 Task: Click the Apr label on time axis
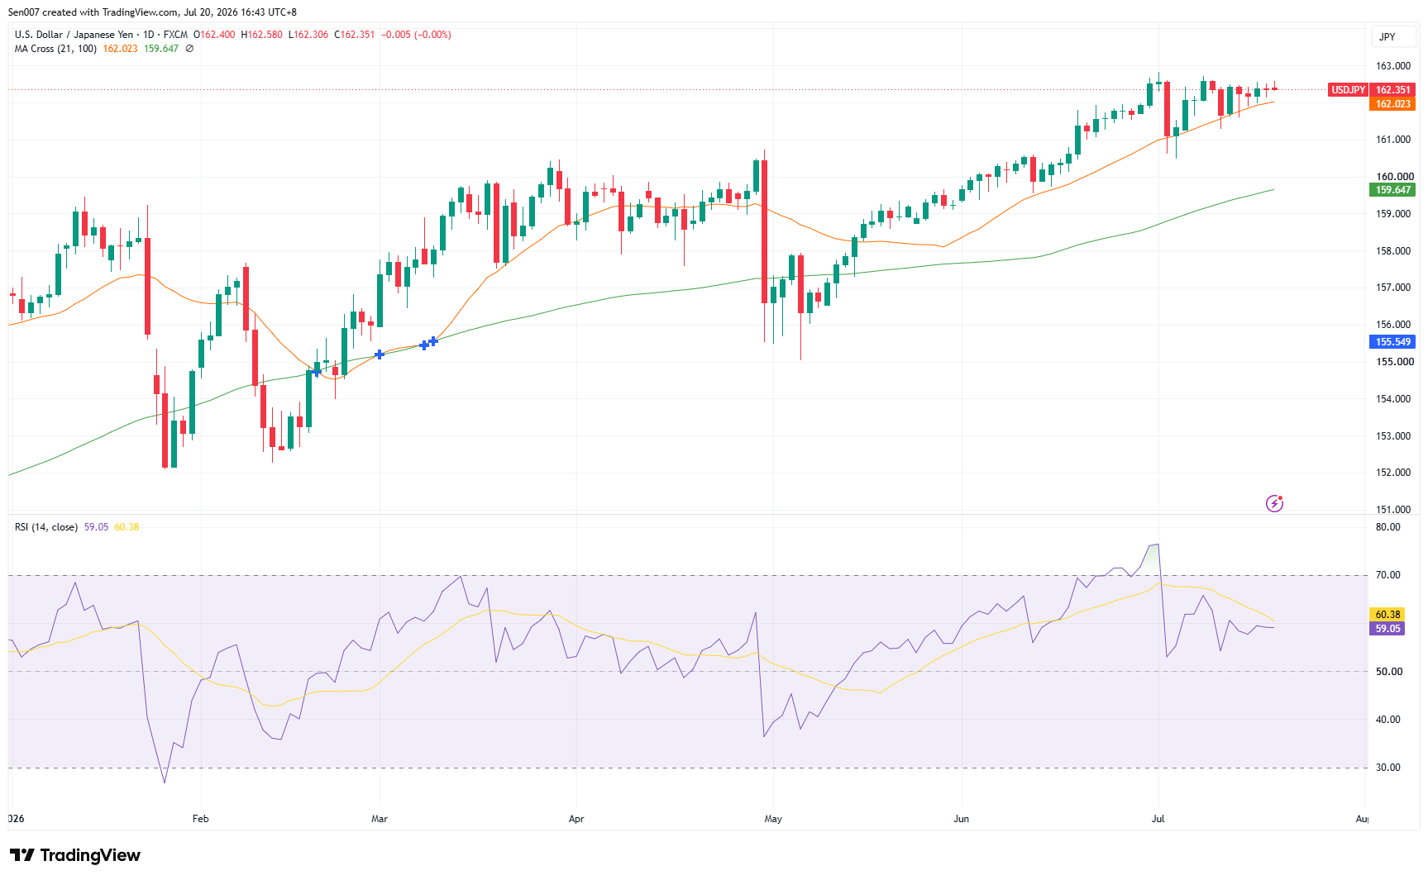[576, 819]
